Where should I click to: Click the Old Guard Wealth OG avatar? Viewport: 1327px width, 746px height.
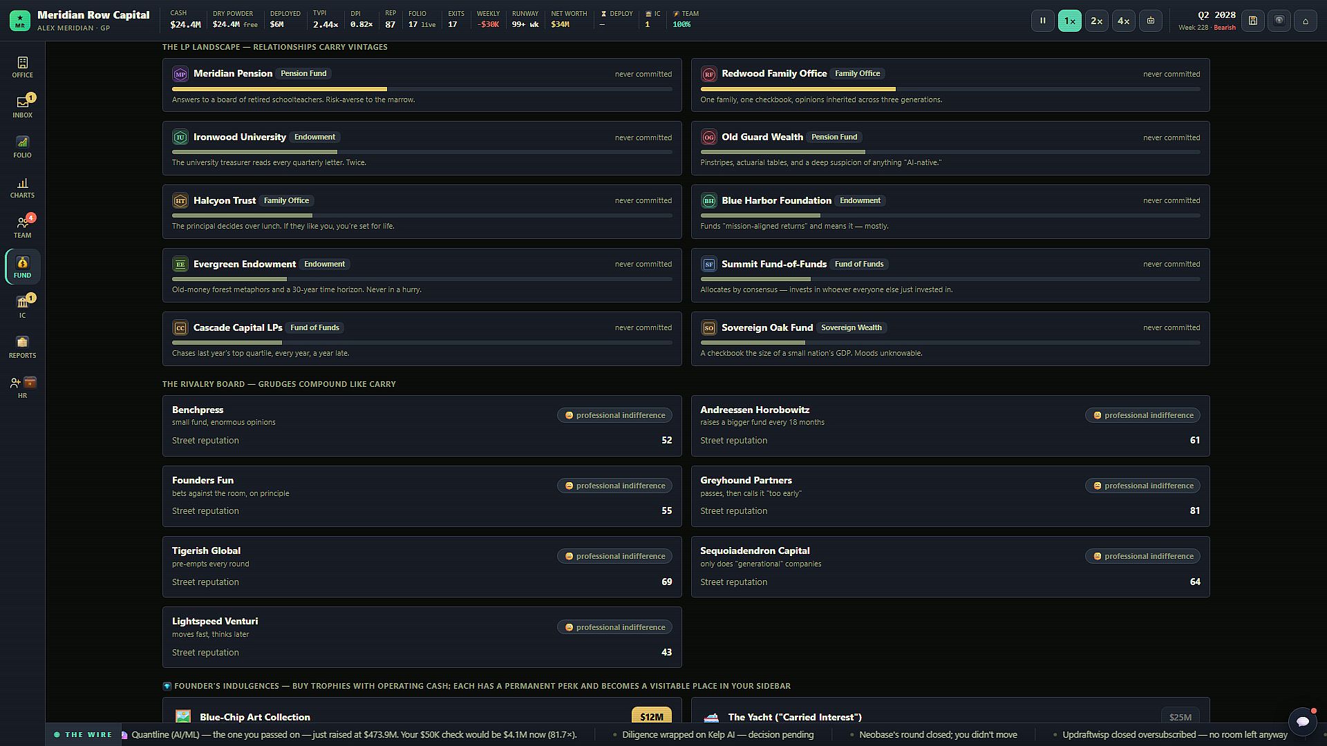pos(708,137)
